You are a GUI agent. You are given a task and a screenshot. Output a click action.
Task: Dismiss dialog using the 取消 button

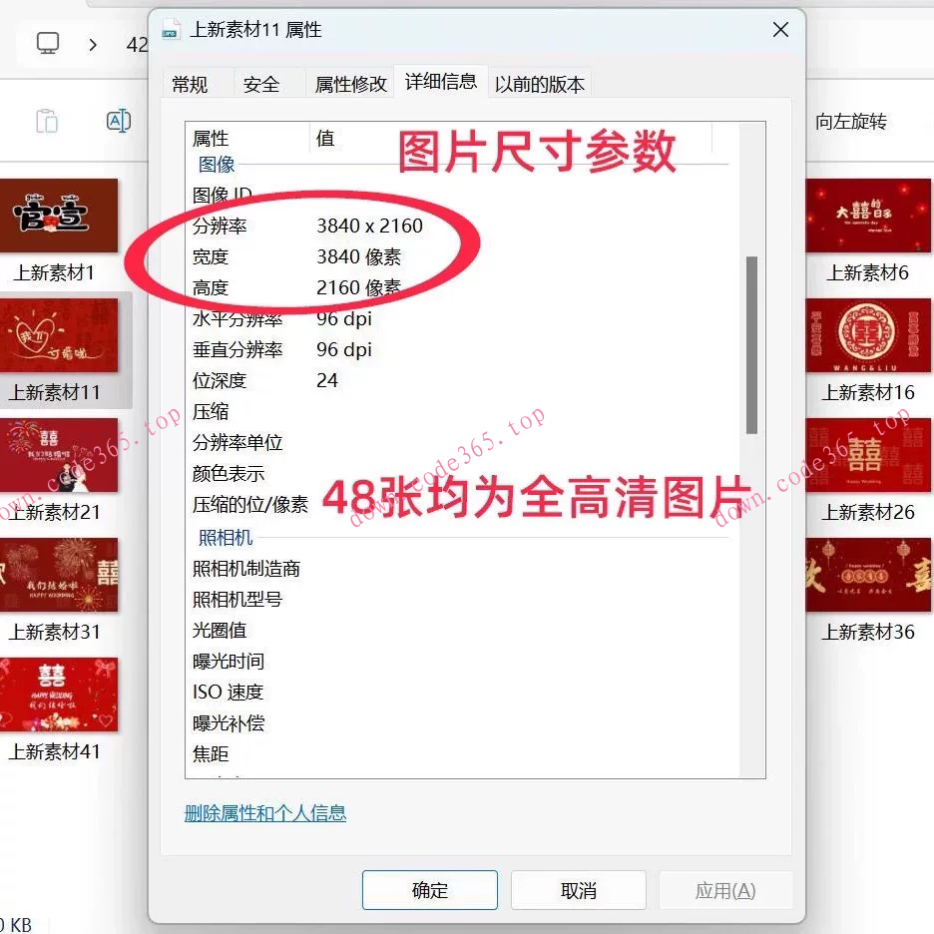pyautogui.click(x=578, y=889)
